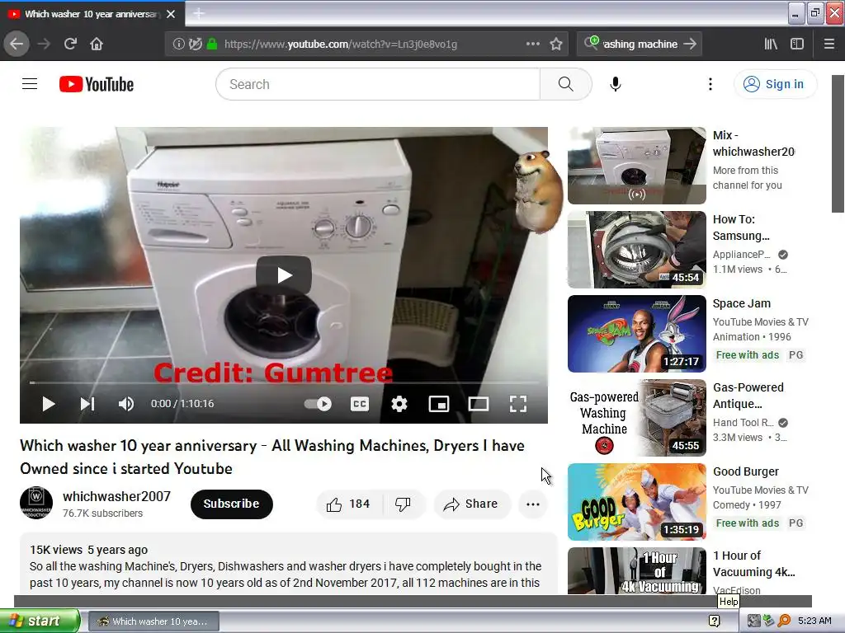Open the search magnifier tray icon

(x=784, y=621)
